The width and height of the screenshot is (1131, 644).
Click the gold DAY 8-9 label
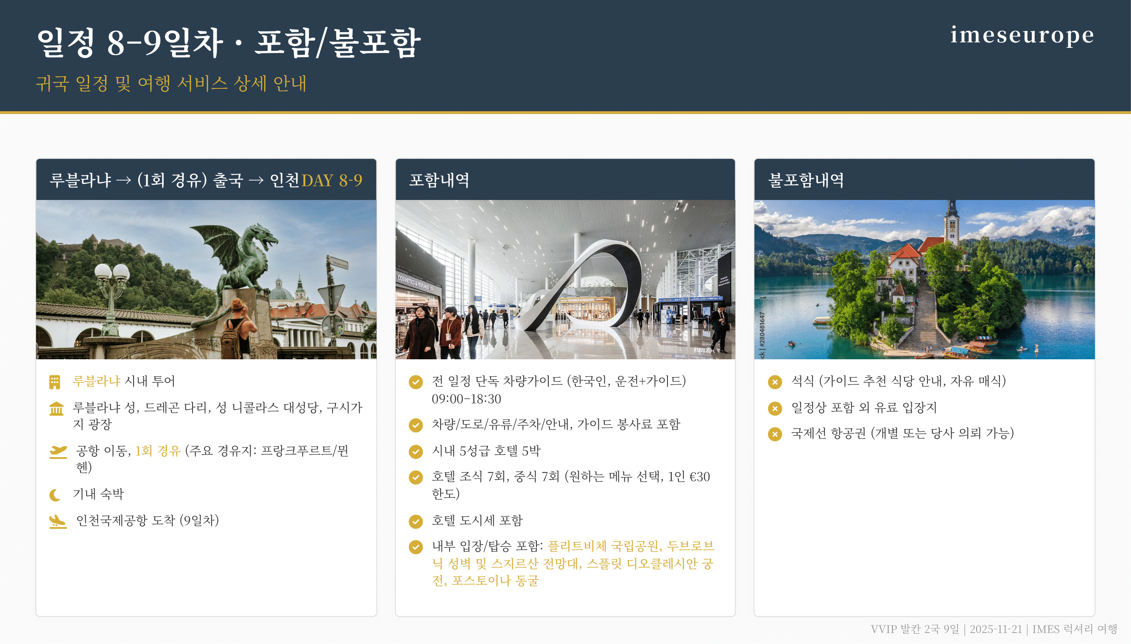pyautogui.click(x=332, y=180)
